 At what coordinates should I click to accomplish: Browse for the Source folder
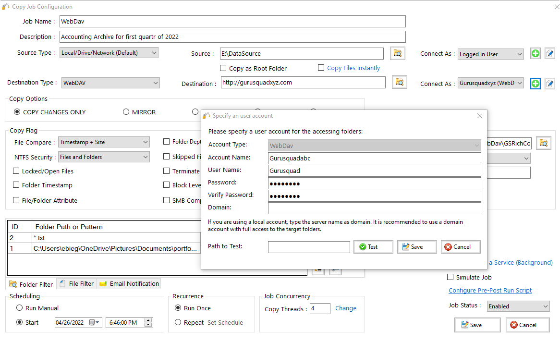[x=398, y=54]
